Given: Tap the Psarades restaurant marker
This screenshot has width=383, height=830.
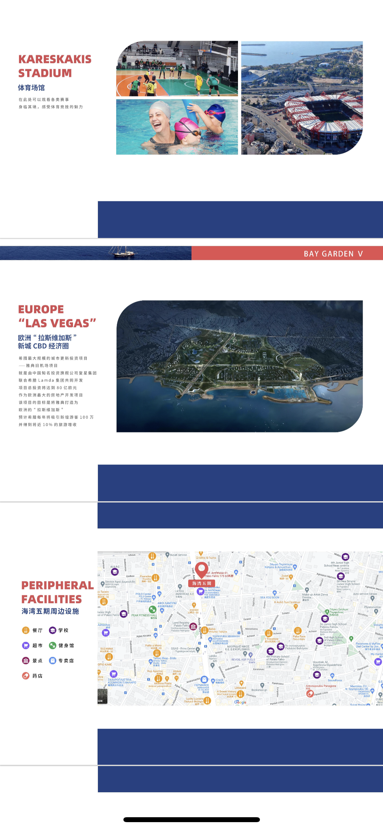Looking at the screenshot, I should pyautogui.click(x=155, y=578).
